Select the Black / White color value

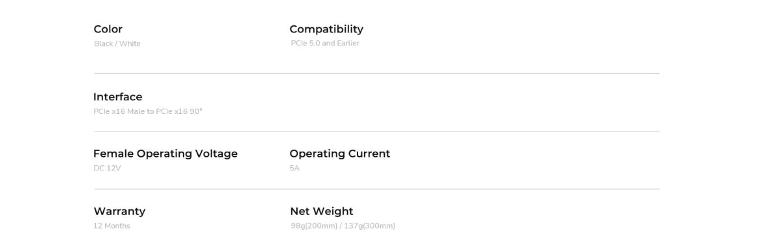pyautogui.click(x=117, y=43)
